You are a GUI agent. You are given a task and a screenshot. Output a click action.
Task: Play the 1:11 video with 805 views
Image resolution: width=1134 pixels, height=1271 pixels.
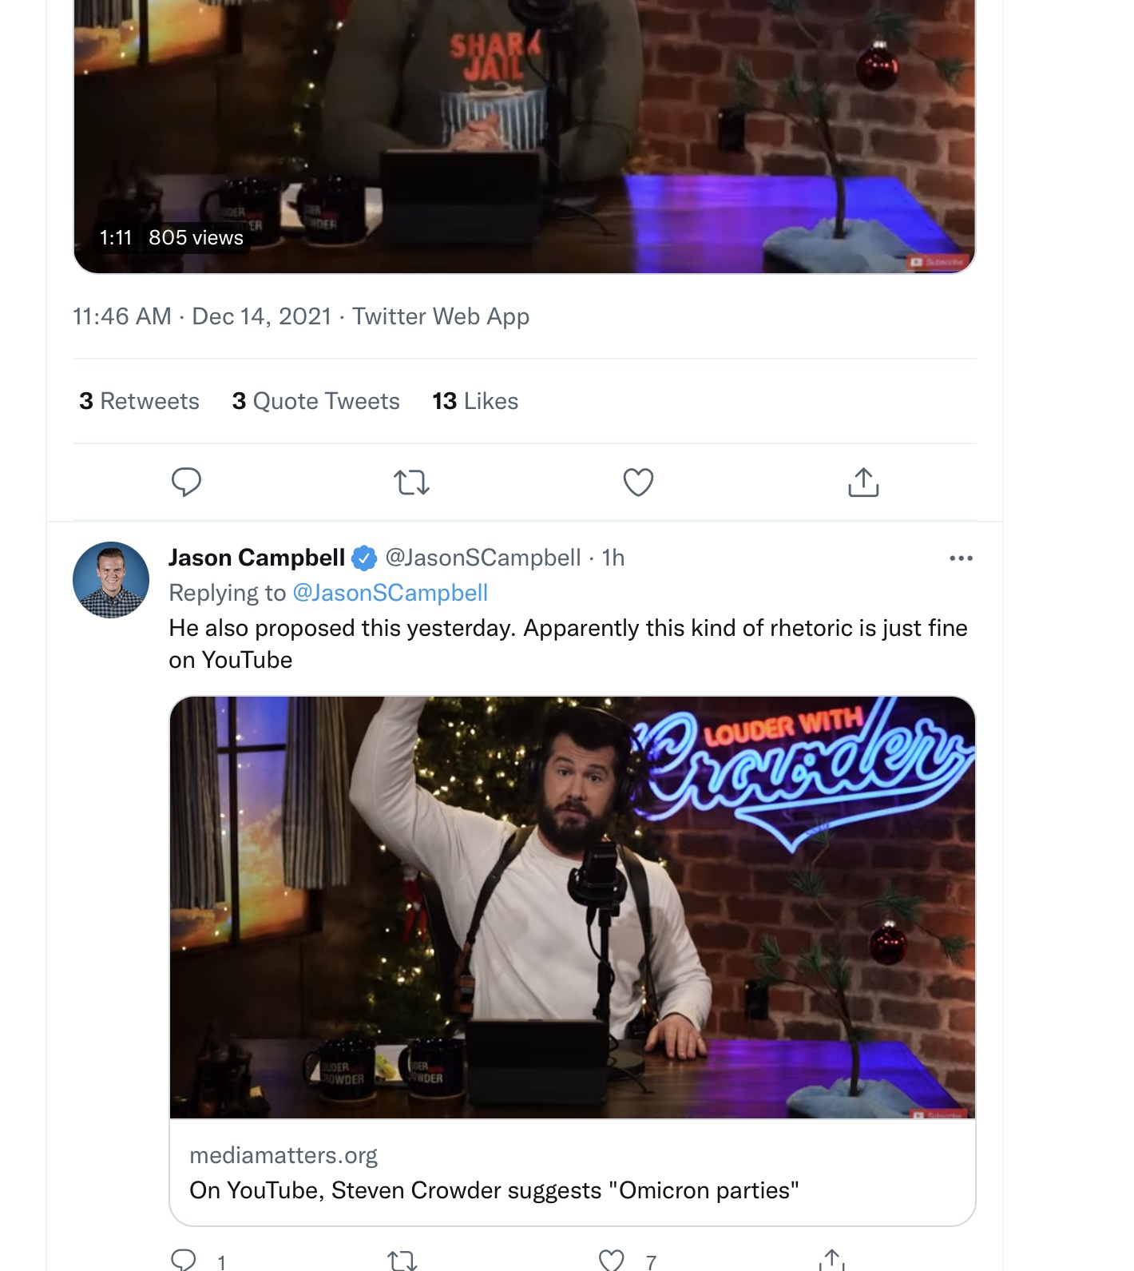click(x=524, y=136)
